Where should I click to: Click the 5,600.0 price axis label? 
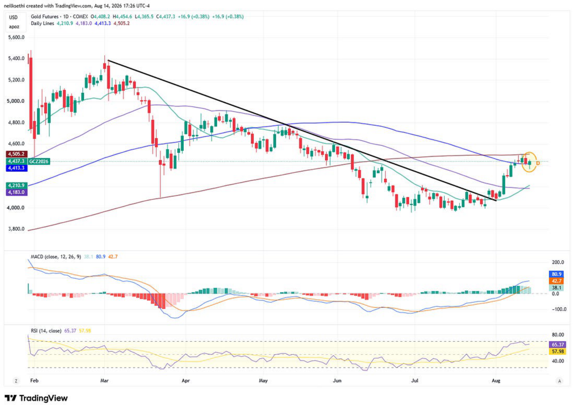pos(16,37)
